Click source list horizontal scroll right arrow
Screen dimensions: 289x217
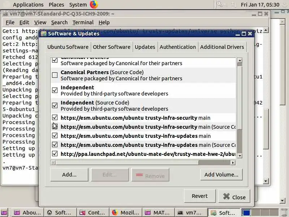tap(233, 162)
